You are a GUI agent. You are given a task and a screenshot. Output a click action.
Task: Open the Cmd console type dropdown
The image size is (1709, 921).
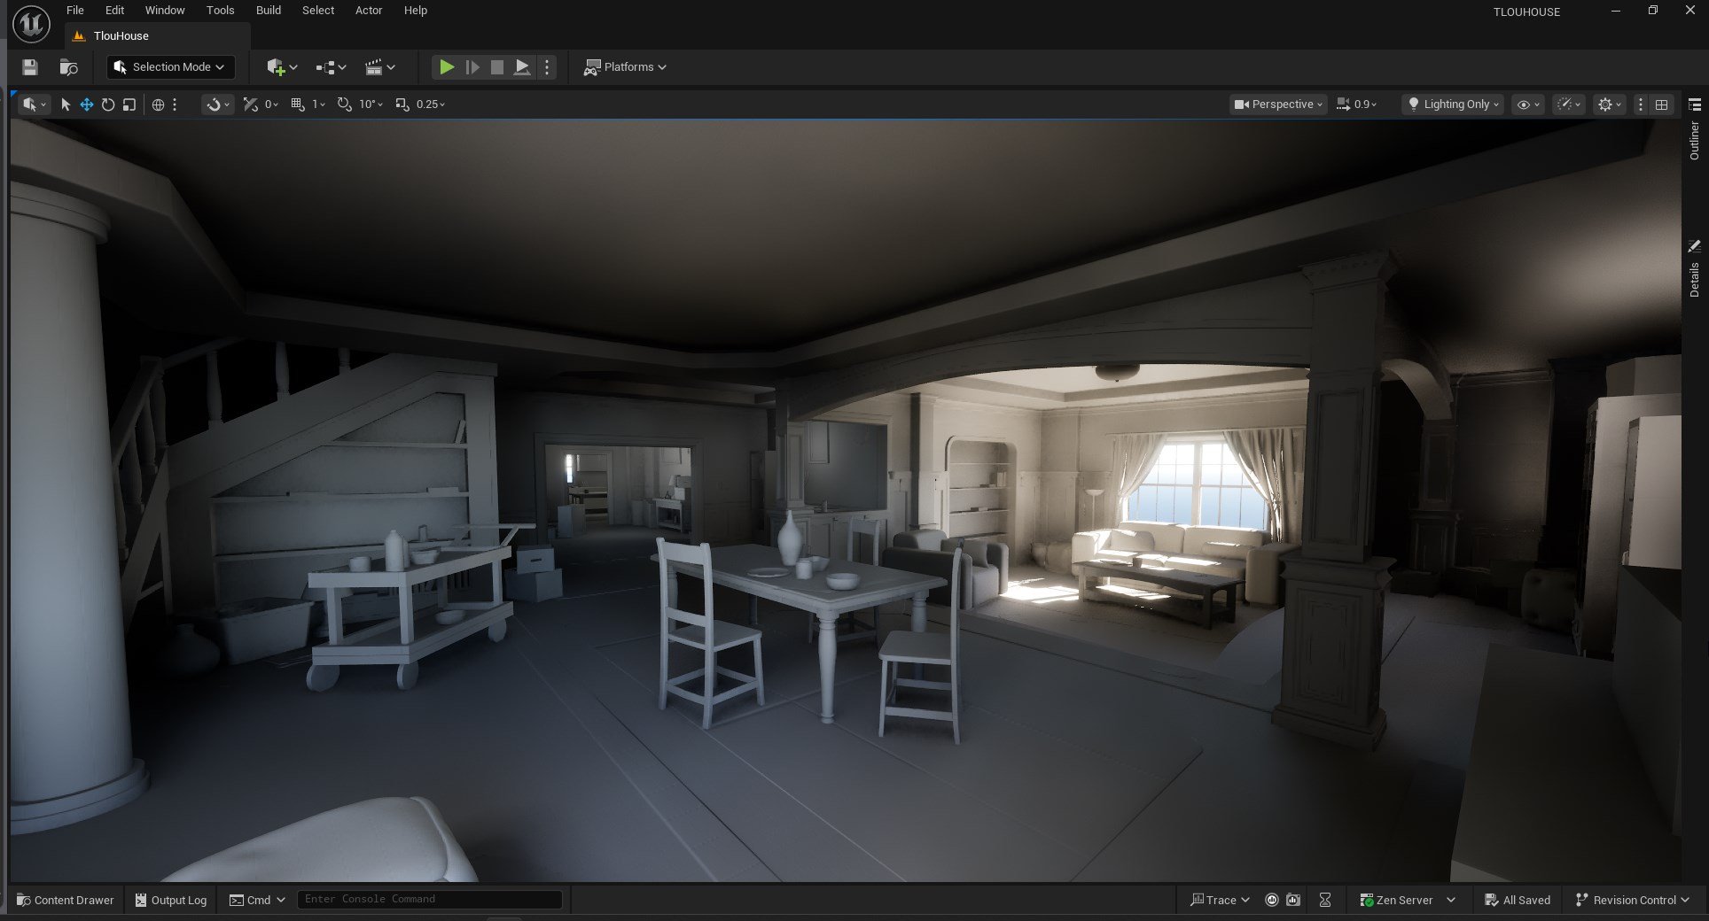click(257, 900)
